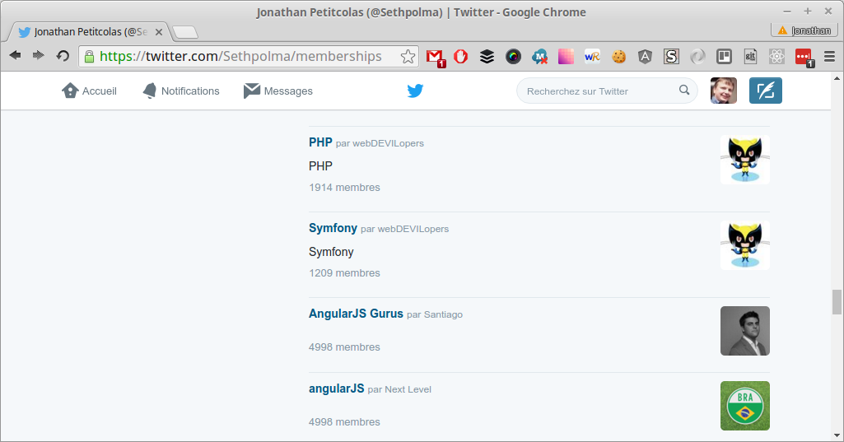Click the Symfony list's webDEVILopers avatar
Screen dimensions: 844x442
click(x=745, y=245)
